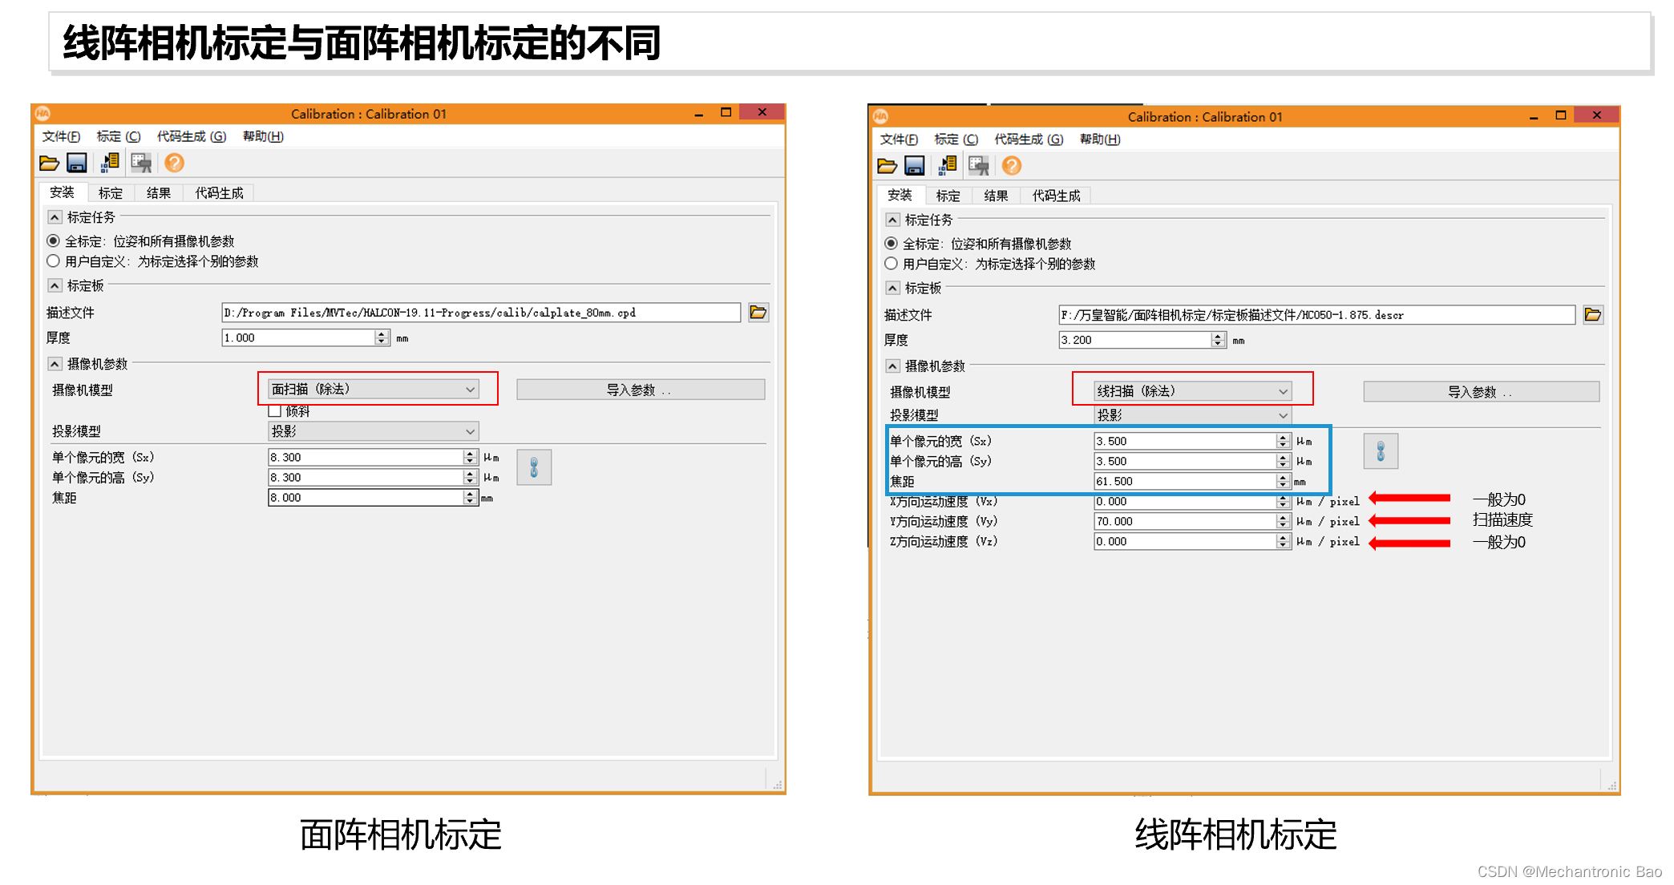The image size is (1674, 885).
Task: Select the 全标定 radio button
Action: [53, 240]
